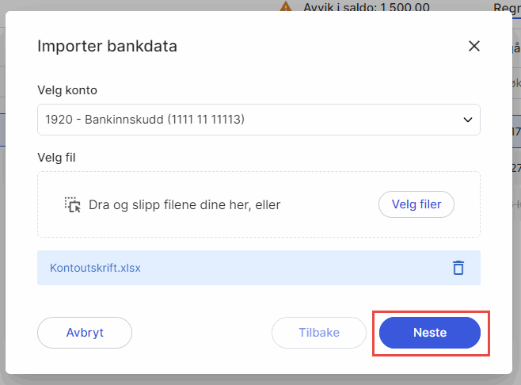Click the partially visible Regn tab
Image resolution: width=521 pixels, height=385 pixels.
coord(506,8)
